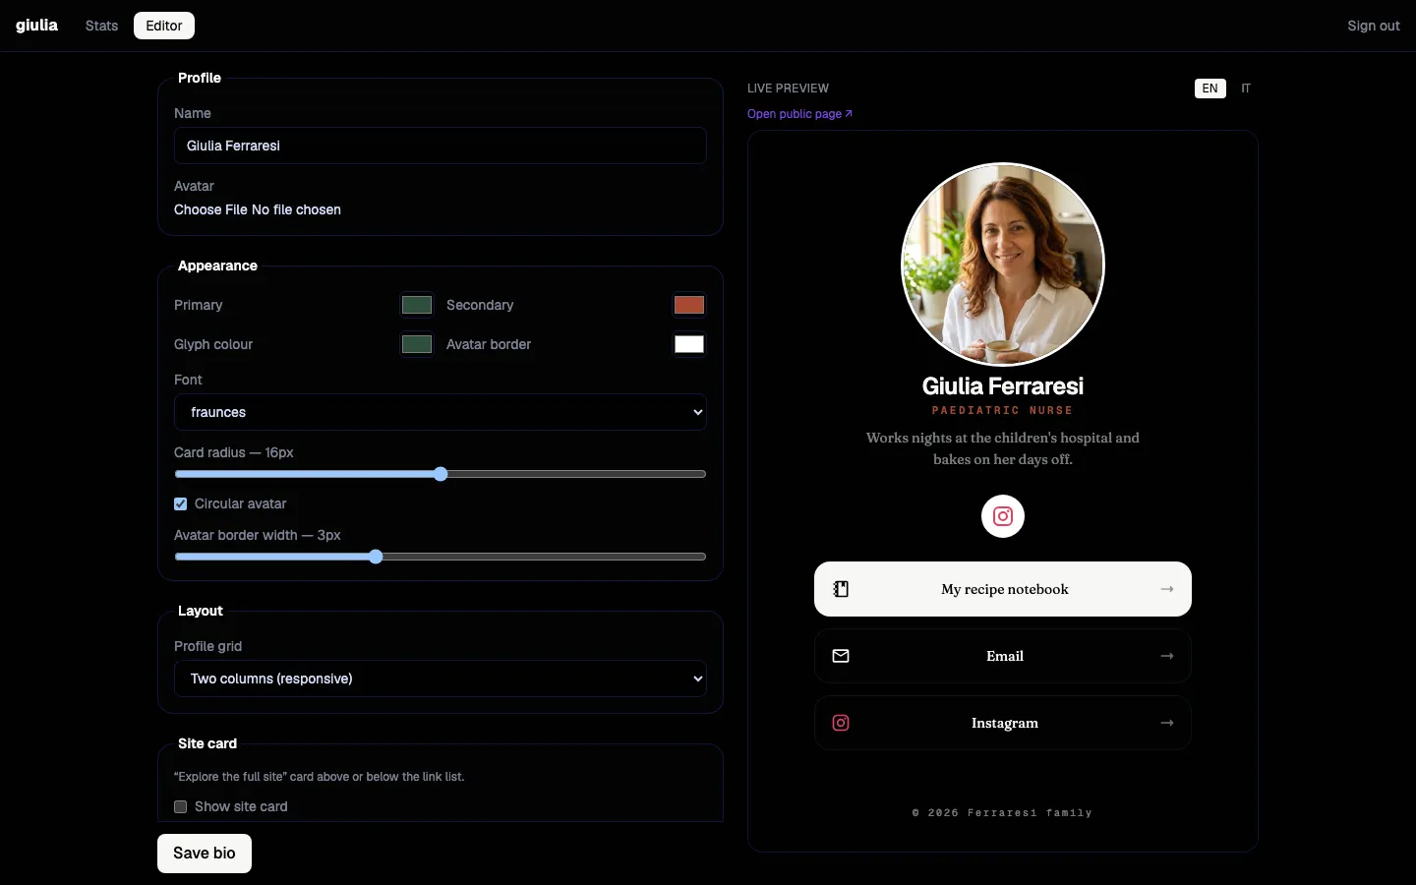Switch to the Stats tab
Viewport: 1416px width, 885px height.
[x=101, y=26]
